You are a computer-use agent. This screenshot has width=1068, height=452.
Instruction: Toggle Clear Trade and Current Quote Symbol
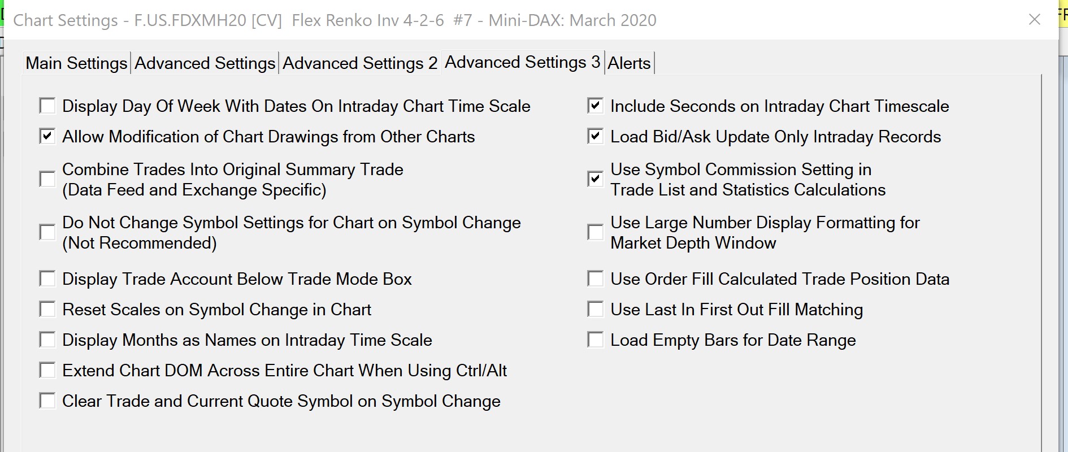47,401
